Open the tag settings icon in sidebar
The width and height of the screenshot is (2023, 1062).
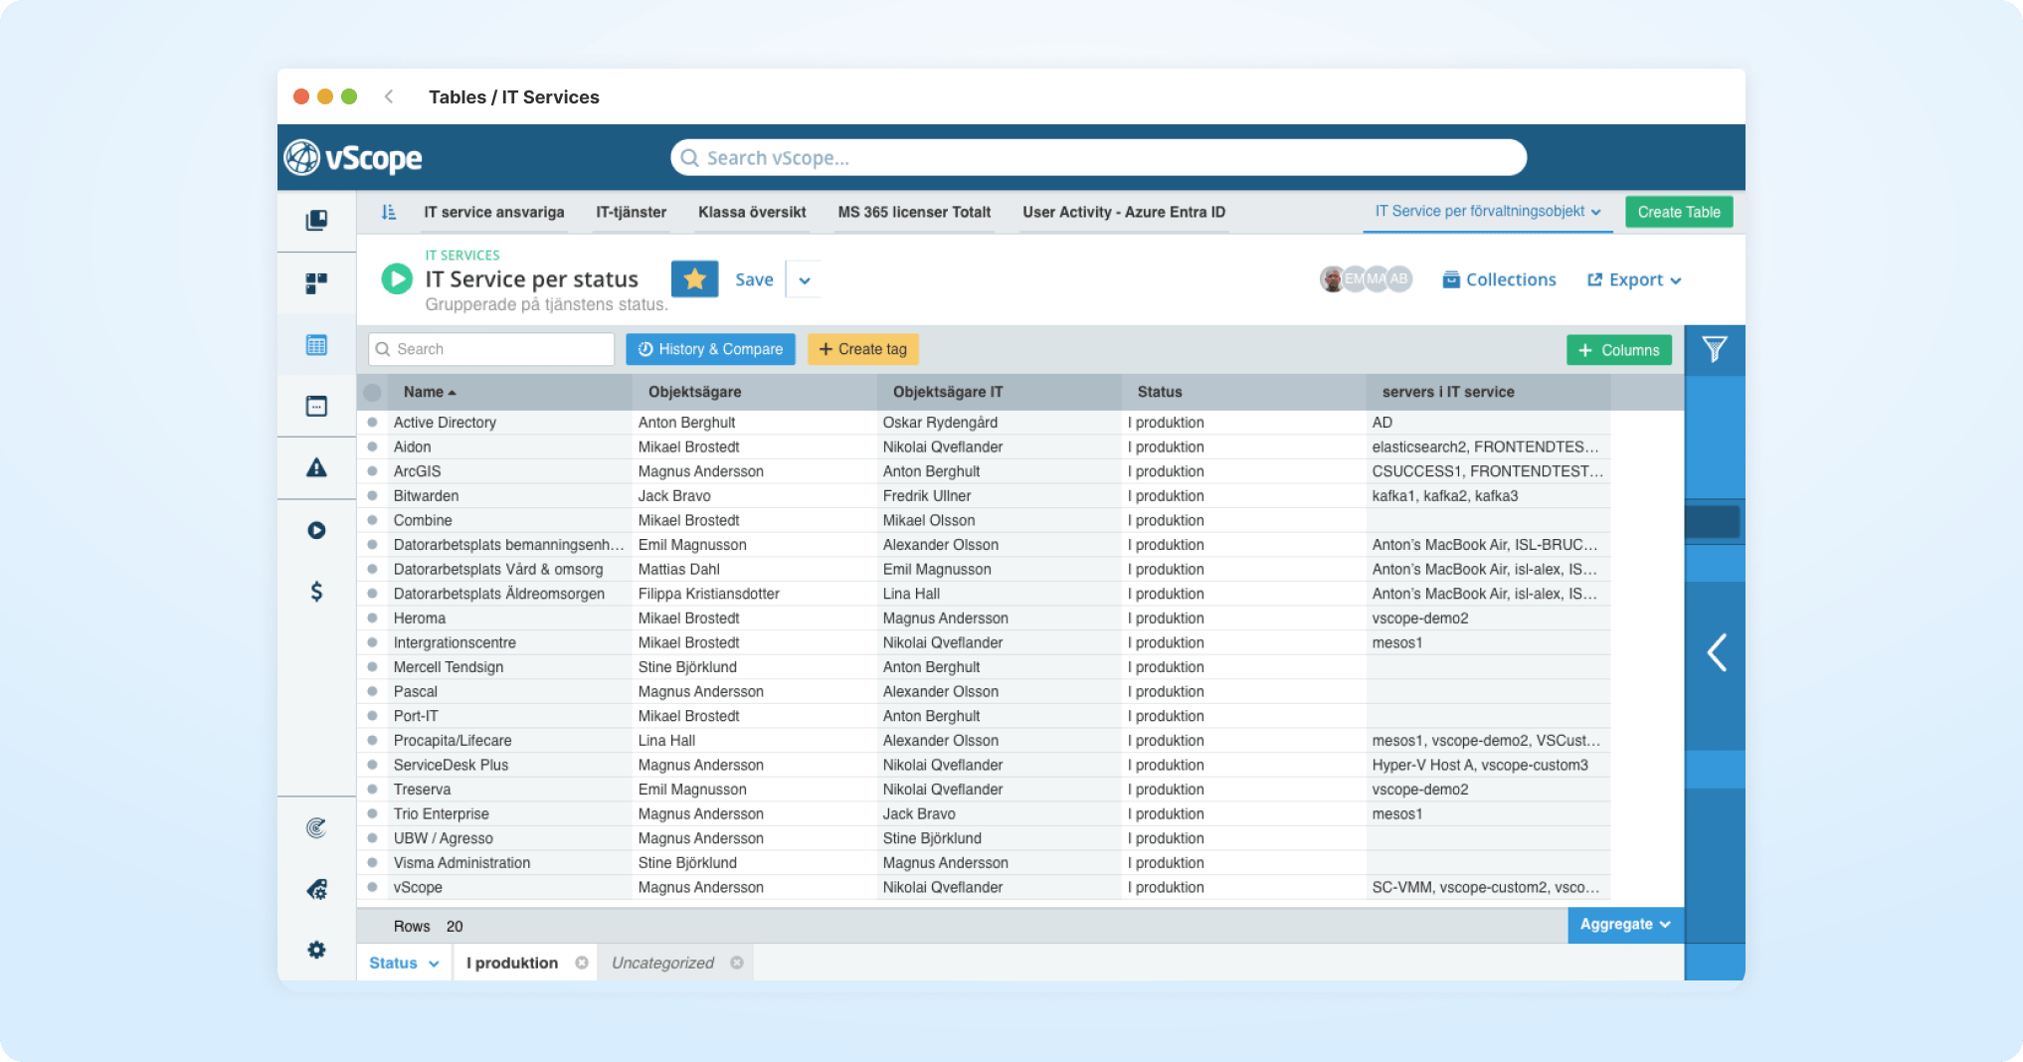pos(316,889)
